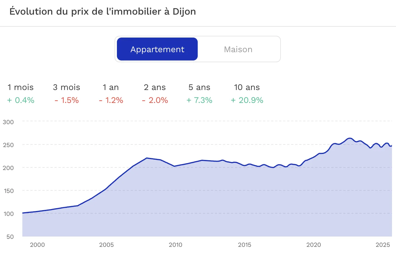Click the 2020 year marker on the axis
The width and height of the screenshot is (396, 254).
point(314,245)
